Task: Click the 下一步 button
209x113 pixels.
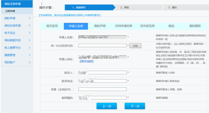Action: tap(135, 106)
